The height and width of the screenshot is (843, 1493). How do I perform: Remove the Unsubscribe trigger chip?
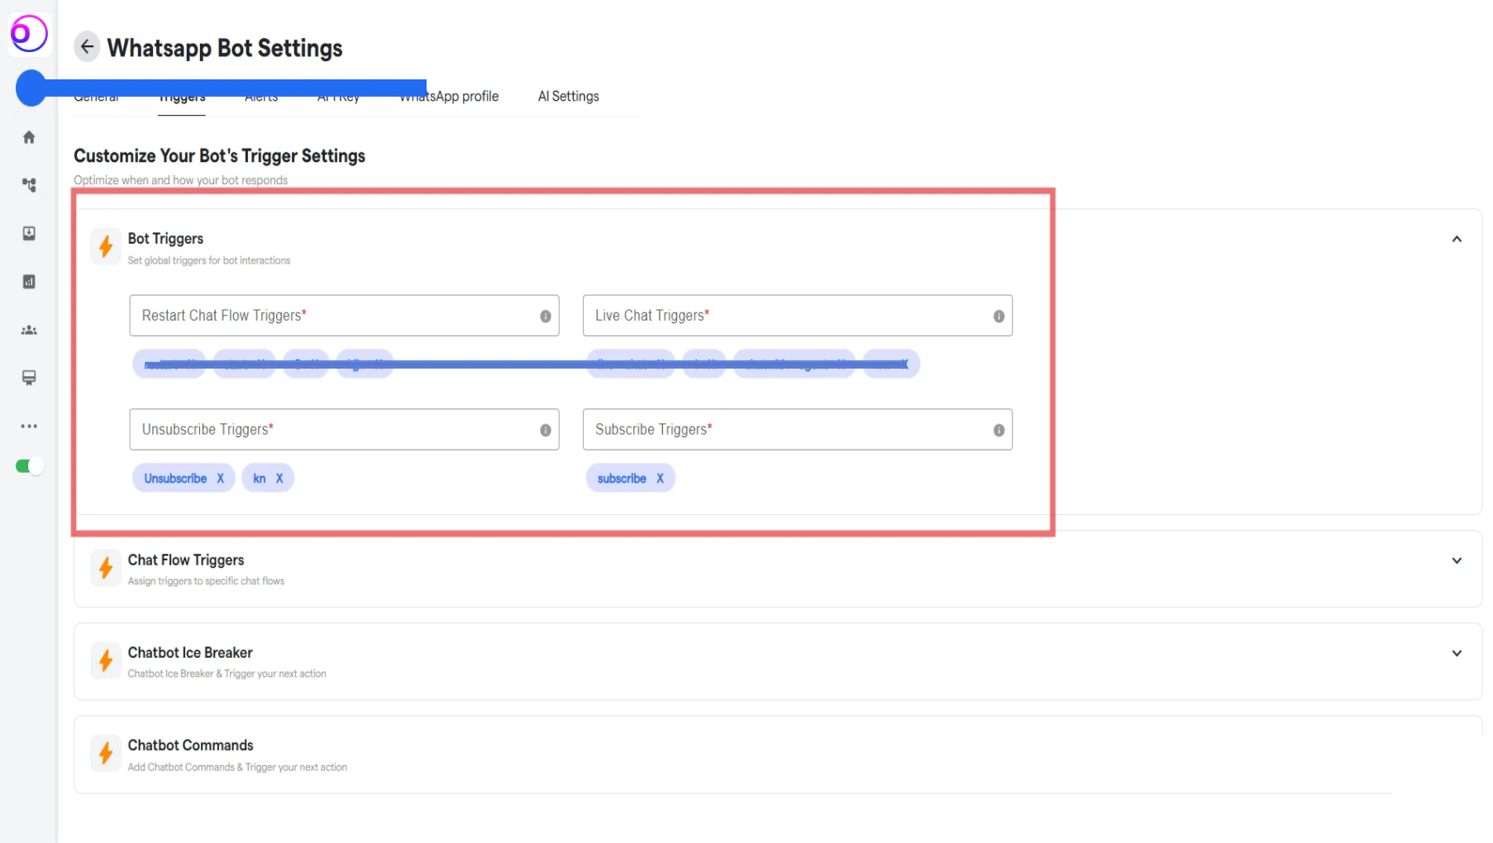[221, 479]
